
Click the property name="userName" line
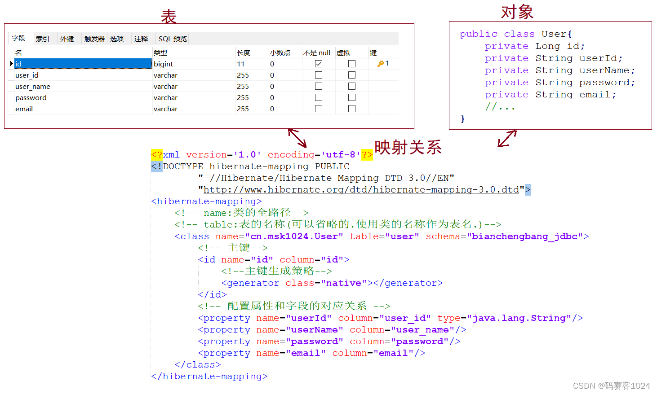[x=332, y=330]
